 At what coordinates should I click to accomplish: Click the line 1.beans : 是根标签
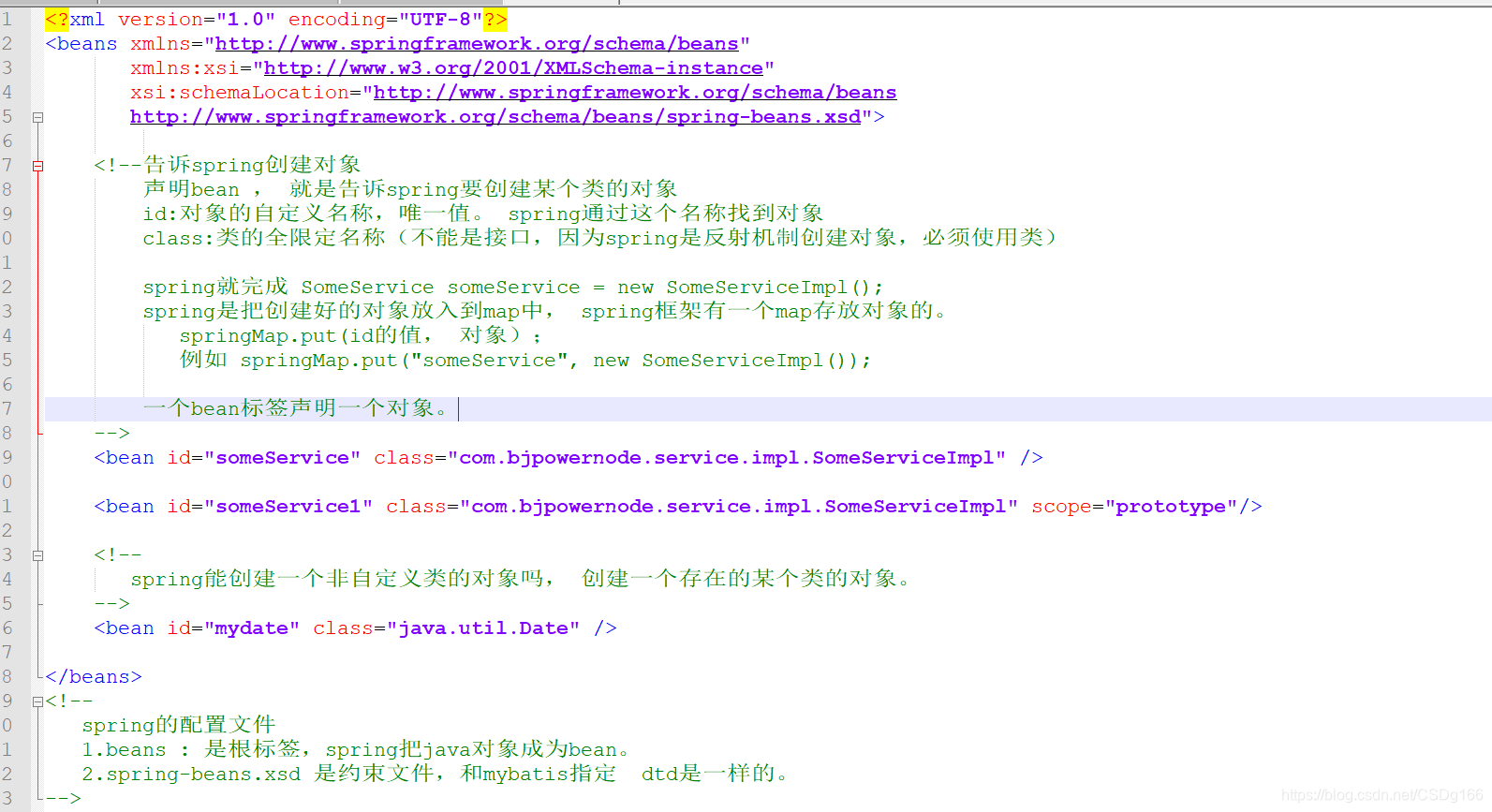point(356,749)
